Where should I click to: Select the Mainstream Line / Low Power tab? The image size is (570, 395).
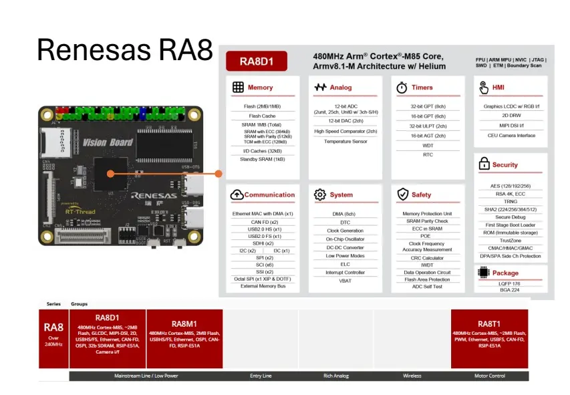(x=146, y=376)
